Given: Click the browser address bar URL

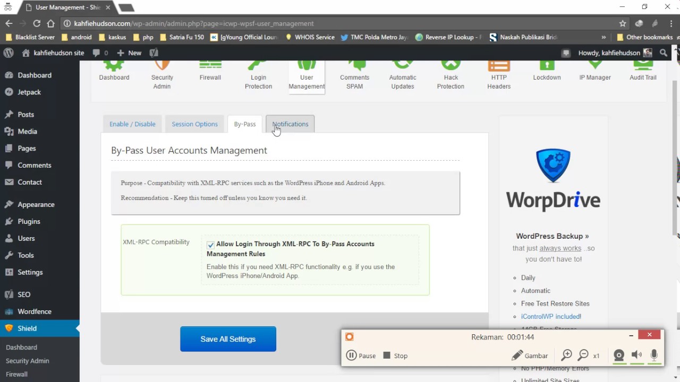Looking at the screenshot, I should pos(194,23).
